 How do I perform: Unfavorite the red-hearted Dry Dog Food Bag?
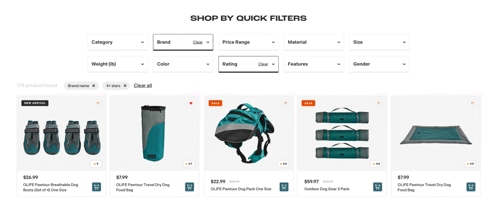[191, 103]
